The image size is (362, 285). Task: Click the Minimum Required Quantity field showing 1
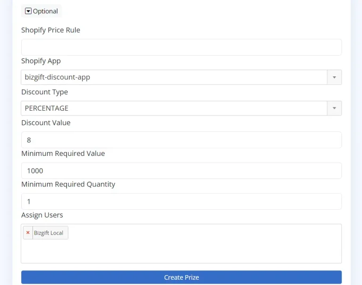coord(181,202)
